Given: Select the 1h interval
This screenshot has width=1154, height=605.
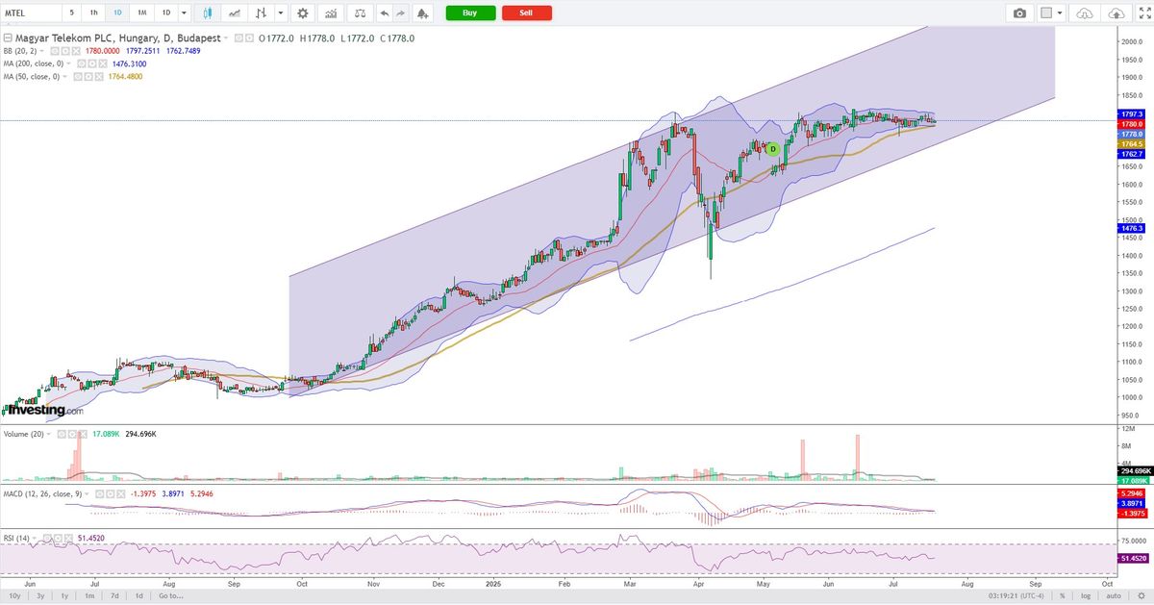Looking at the screenshot, I should pos(93,13).
